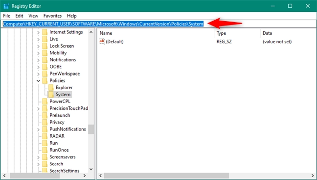The width and height of the screenshot is (317, 180).
Task: Expand the PrecisionTouchPad key
Action: 39,108
